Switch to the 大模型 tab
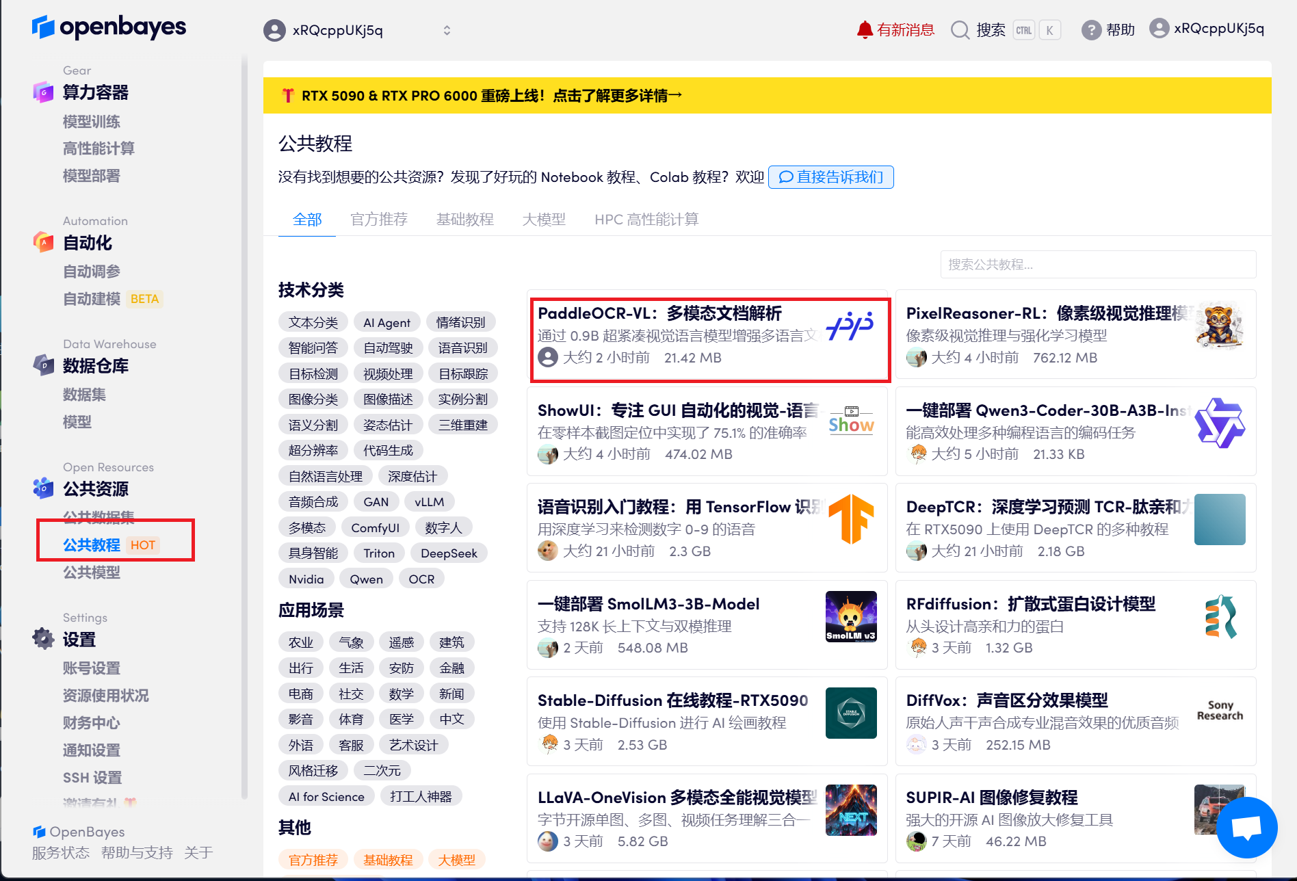This screenshot has height=881, width=1297. [x=544, y=219]
